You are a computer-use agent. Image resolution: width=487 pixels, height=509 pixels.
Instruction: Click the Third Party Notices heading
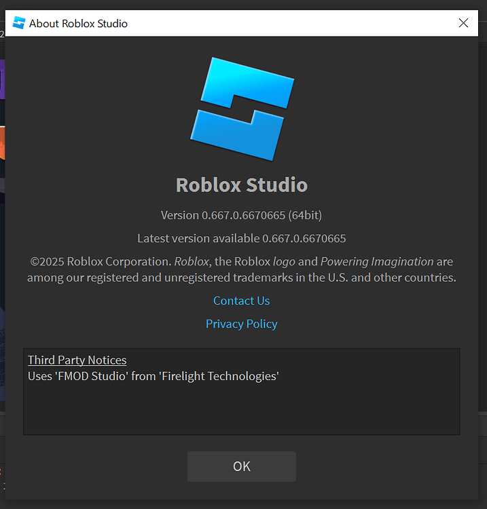[77, 360]
